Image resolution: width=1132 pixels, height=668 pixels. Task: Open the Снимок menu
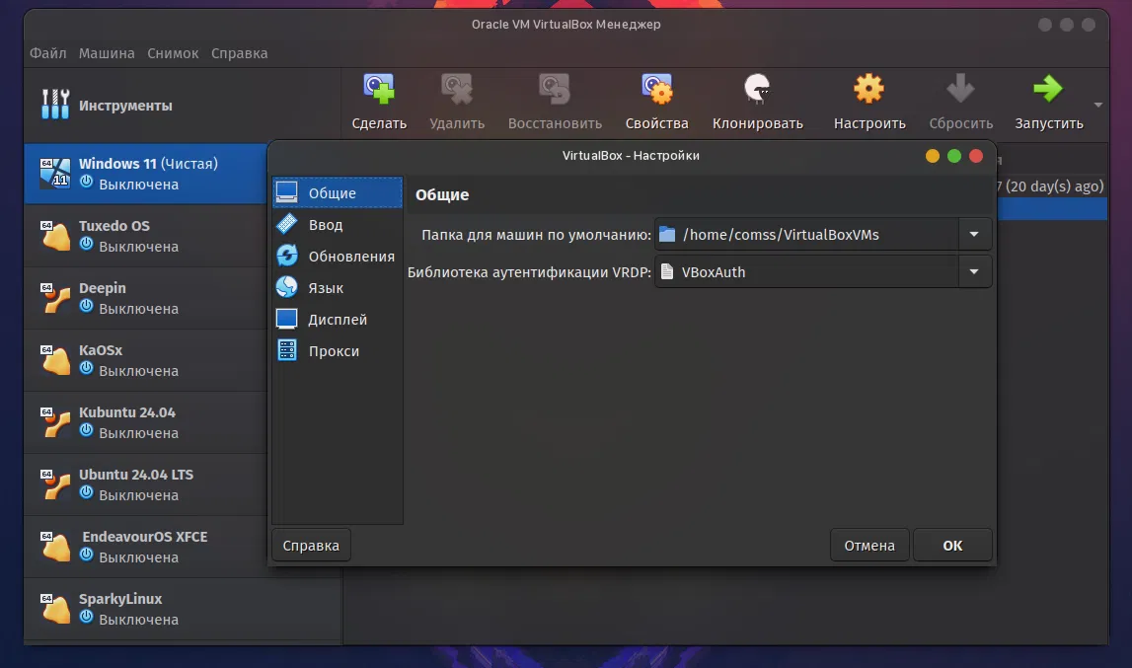pos(173,53)
